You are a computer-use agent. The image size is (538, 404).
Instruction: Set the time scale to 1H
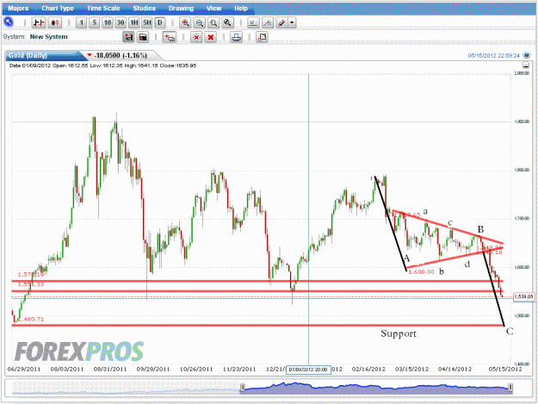coord(133,23)
